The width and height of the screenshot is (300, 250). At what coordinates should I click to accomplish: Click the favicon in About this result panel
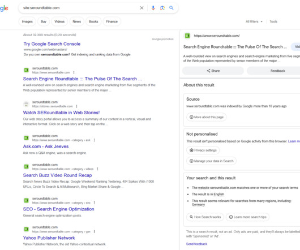click(x=187, y=36)
